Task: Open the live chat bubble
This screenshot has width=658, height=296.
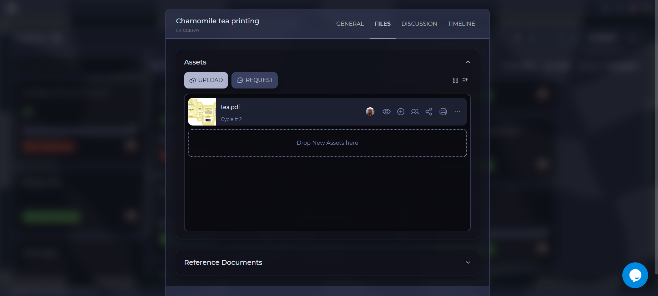Action: (x=635, y=275)
